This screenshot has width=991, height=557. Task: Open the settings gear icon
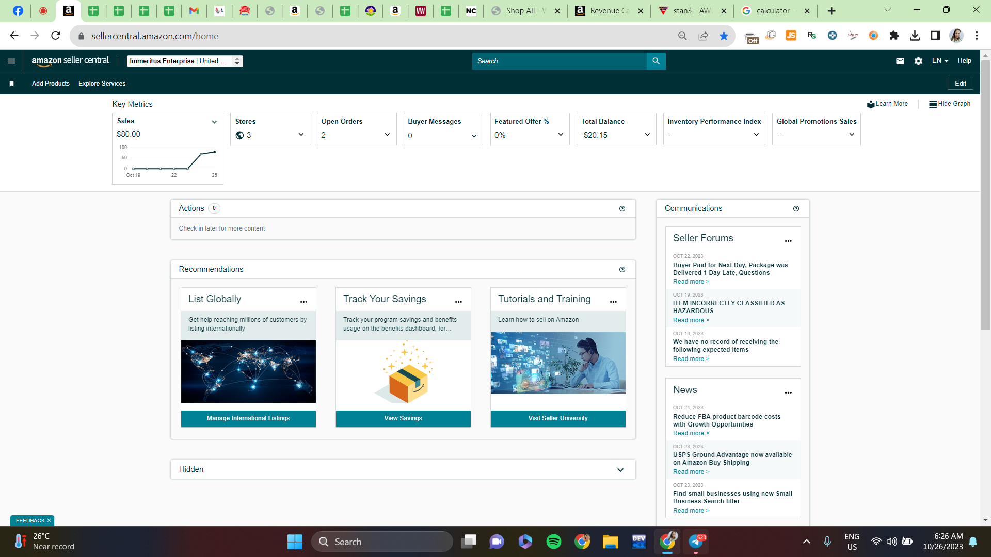[918, 61]
